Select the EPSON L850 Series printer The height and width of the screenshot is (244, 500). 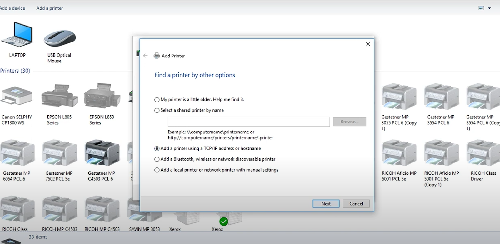click(102, 97)
